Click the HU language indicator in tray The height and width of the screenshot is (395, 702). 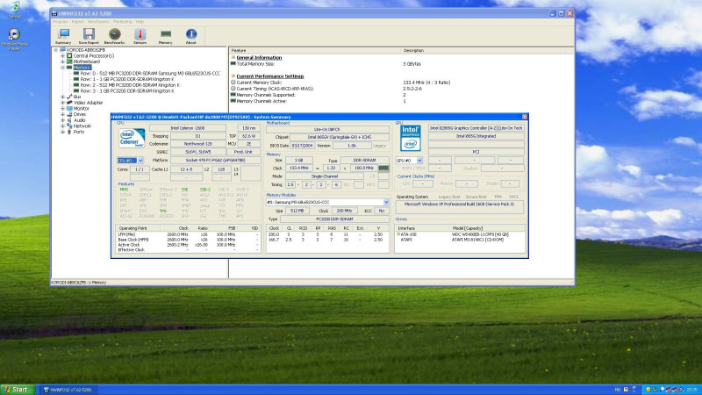(618, 390)
